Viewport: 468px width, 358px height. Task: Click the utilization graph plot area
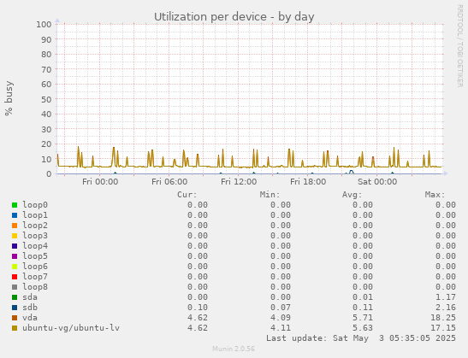click(250, 99)
